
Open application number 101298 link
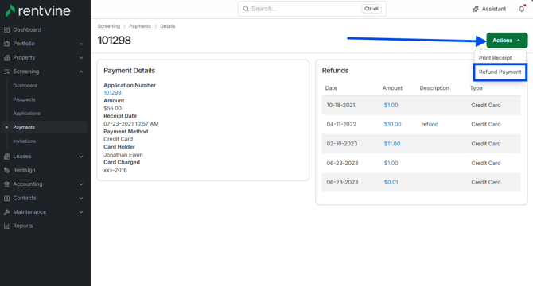point(112,93)
